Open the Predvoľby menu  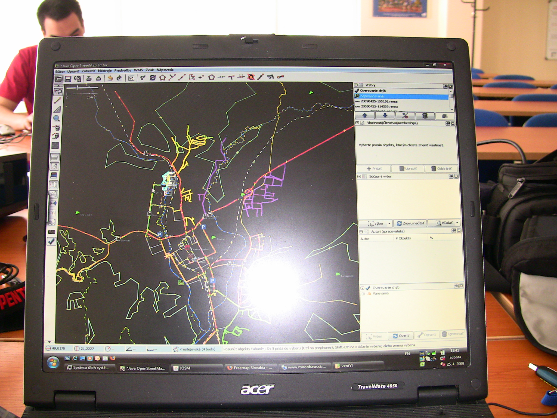[x=123, y=70]
